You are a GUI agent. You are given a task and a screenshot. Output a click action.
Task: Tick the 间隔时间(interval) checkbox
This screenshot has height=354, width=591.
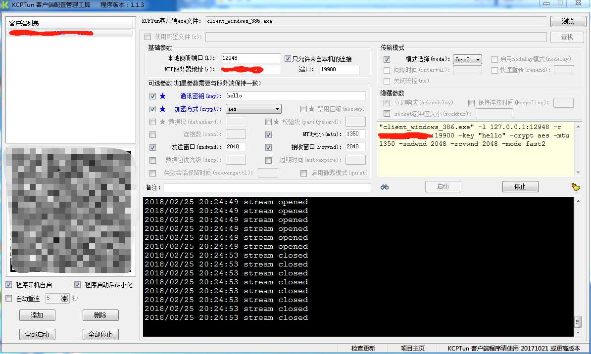(x=387, y=70)
